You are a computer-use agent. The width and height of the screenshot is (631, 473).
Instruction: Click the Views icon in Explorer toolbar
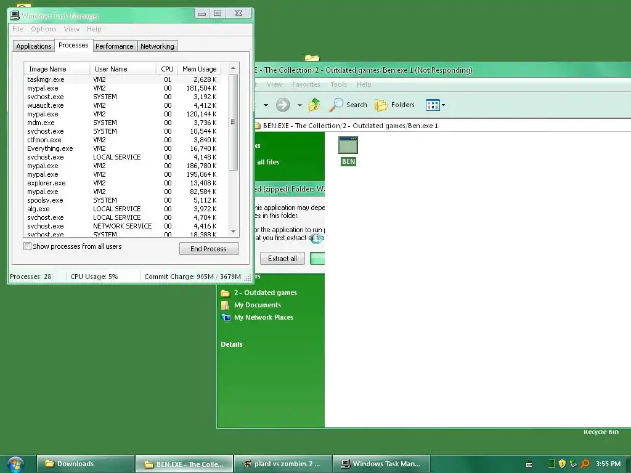click(x=433, y=105)
